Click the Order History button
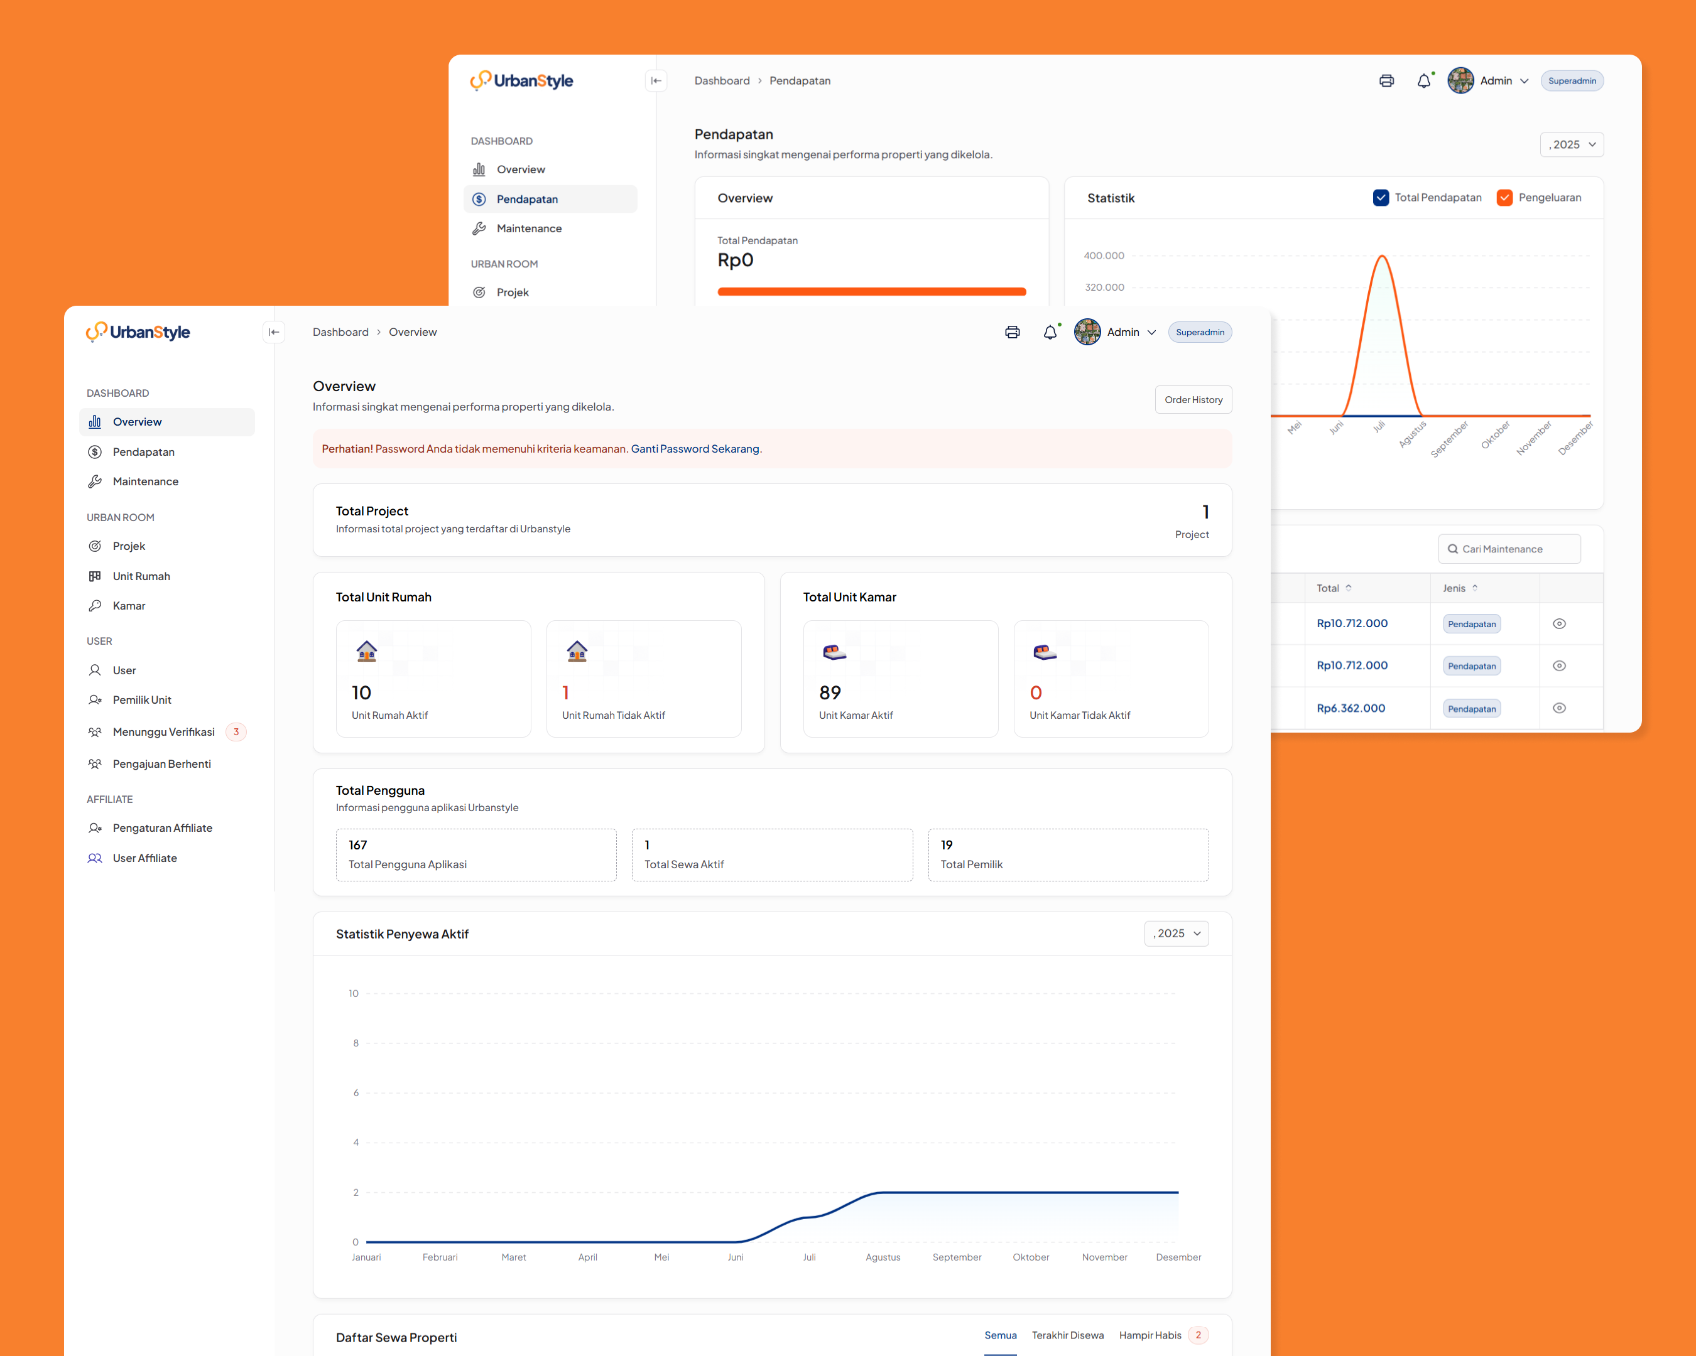The width and height of the screenshot is (1696, 1356). (1193, 400)
